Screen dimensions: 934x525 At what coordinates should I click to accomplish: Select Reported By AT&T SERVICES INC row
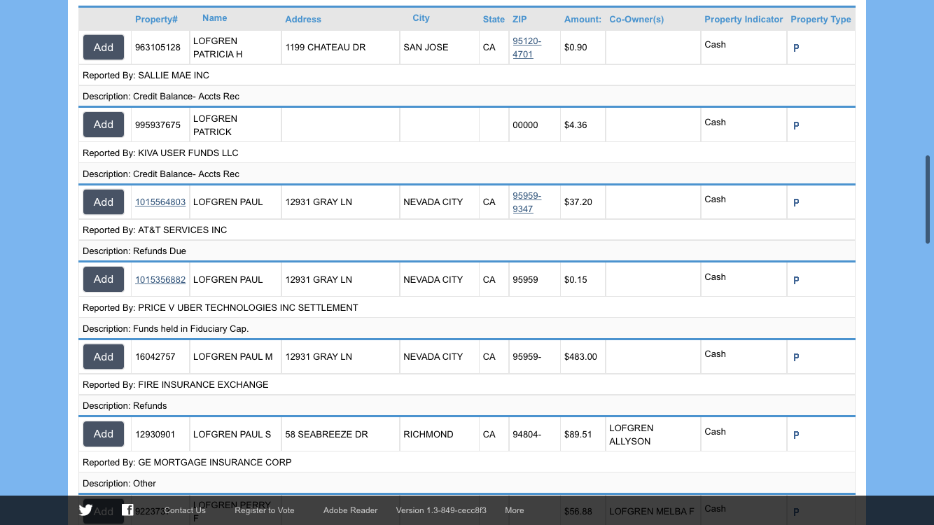[x=467, y=230]
